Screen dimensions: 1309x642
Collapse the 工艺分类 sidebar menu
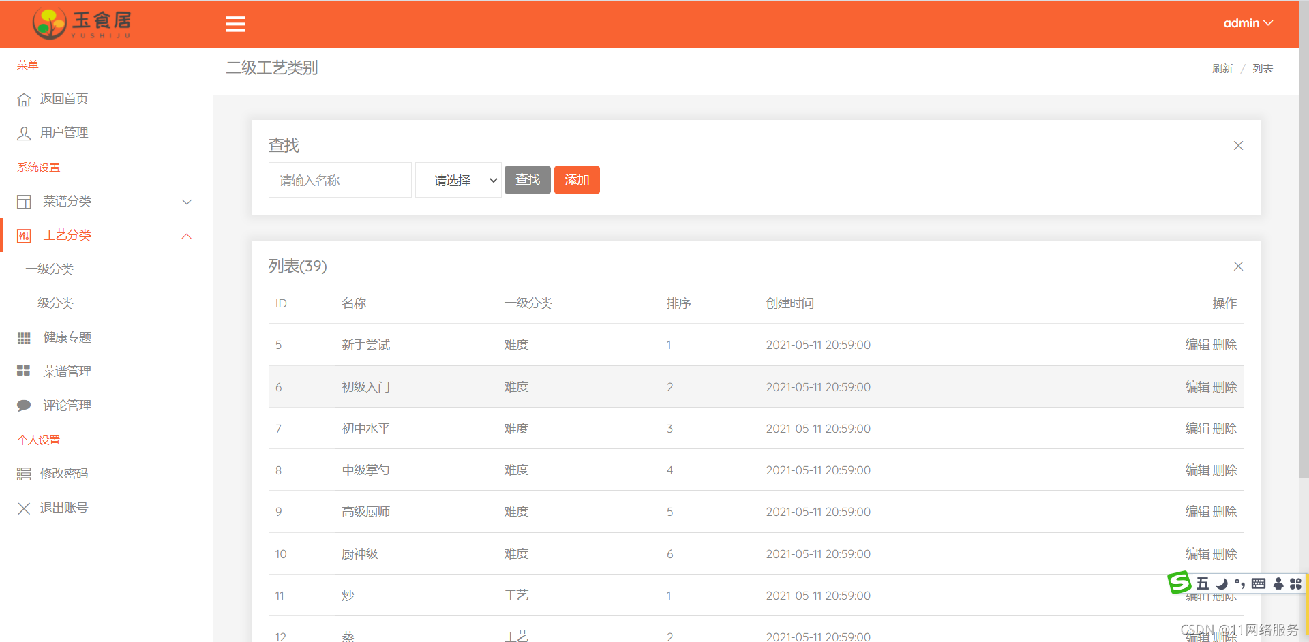click(186, 236)
